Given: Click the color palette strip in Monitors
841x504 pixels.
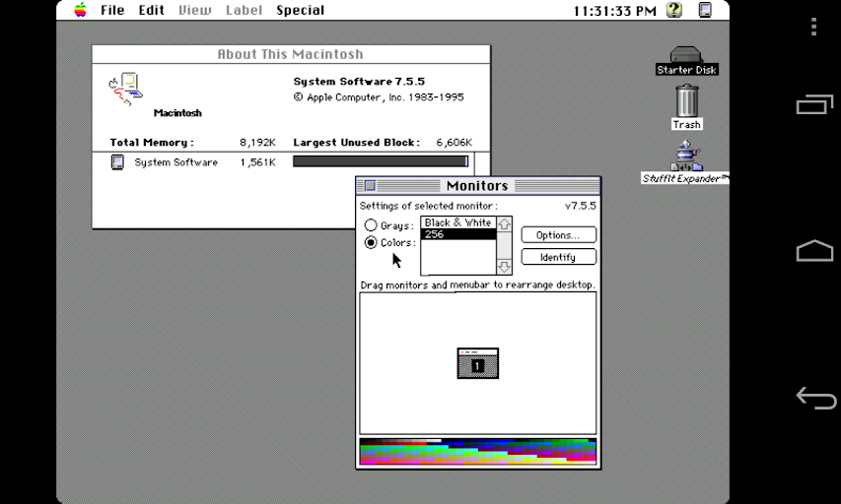Looking at the screenshot, I should click(x=477, y=451).
